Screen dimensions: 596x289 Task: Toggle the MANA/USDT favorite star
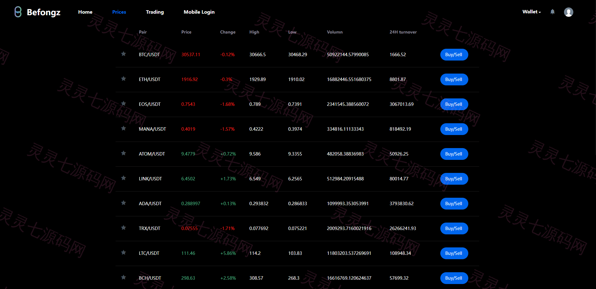123,129
